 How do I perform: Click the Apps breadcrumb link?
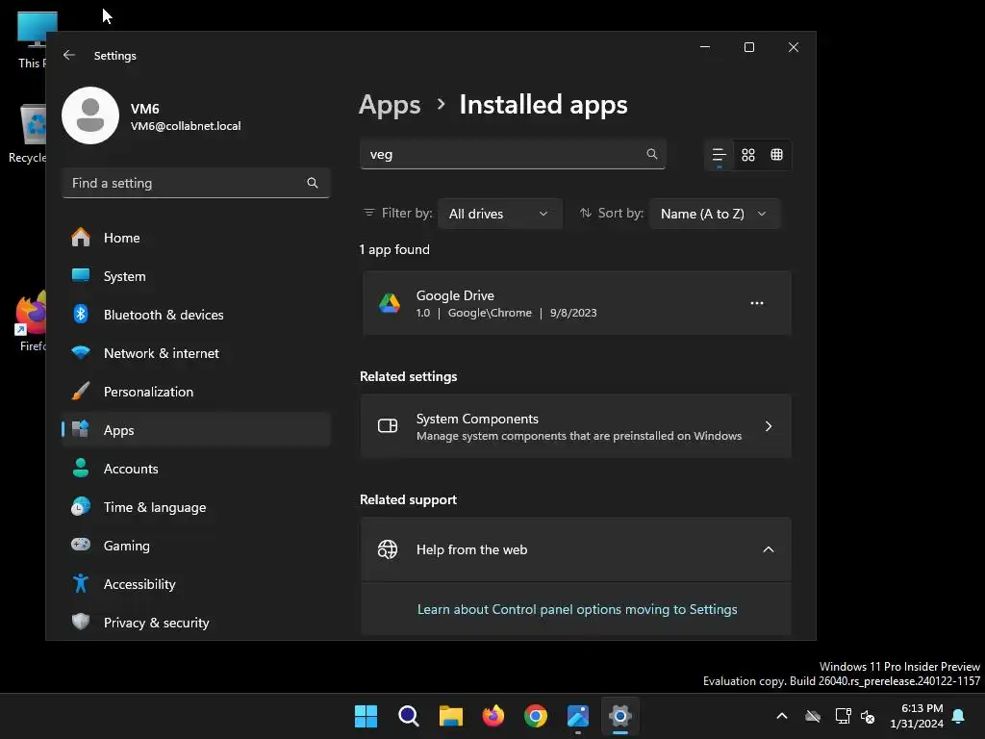(390, 105)
